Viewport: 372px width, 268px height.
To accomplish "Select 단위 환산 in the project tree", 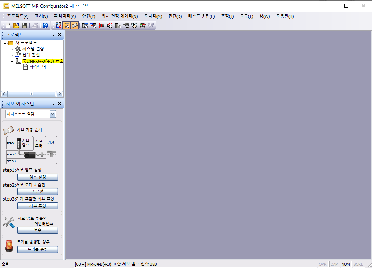I will pos(31,55).
